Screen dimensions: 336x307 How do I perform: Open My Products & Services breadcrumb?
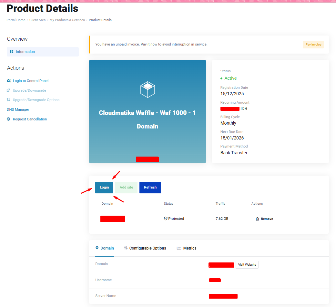tap(67, 20)
